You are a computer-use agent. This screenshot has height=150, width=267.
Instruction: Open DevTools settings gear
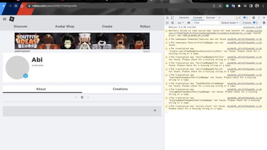pyautogui.click(x=254, y=17)
